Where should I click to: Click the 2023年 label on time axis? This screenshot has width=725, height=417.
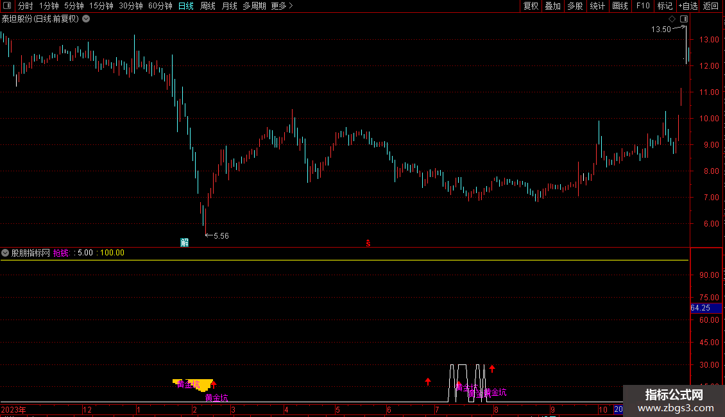pos(13,409)
